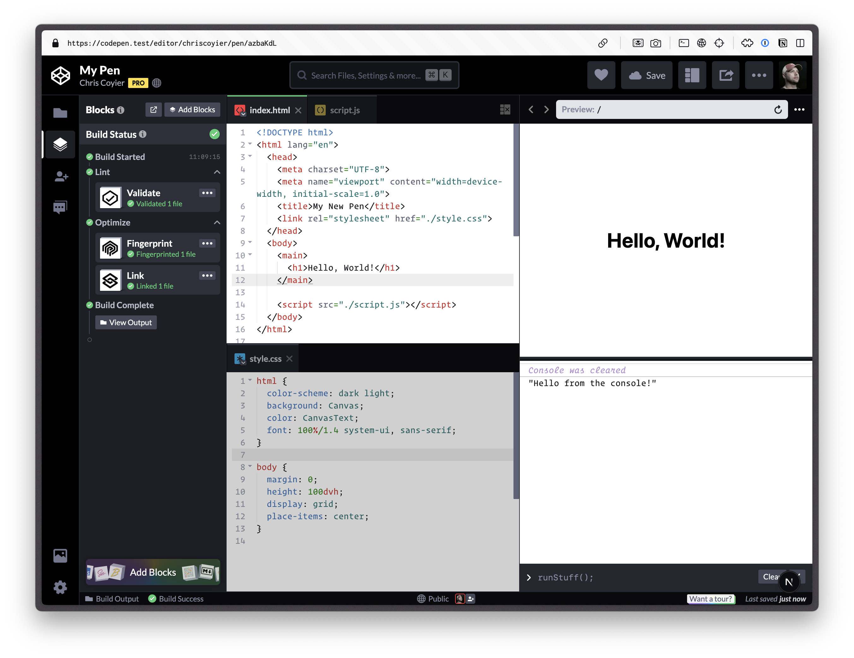Switch to the script.js tab

pyautogui.click(x=344, y=110)
